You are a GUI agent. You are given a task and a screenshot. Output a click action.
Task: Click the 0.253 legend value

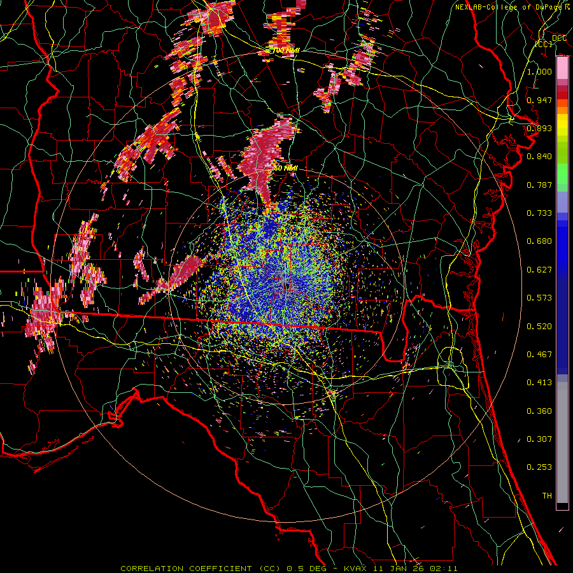point(539,467)
